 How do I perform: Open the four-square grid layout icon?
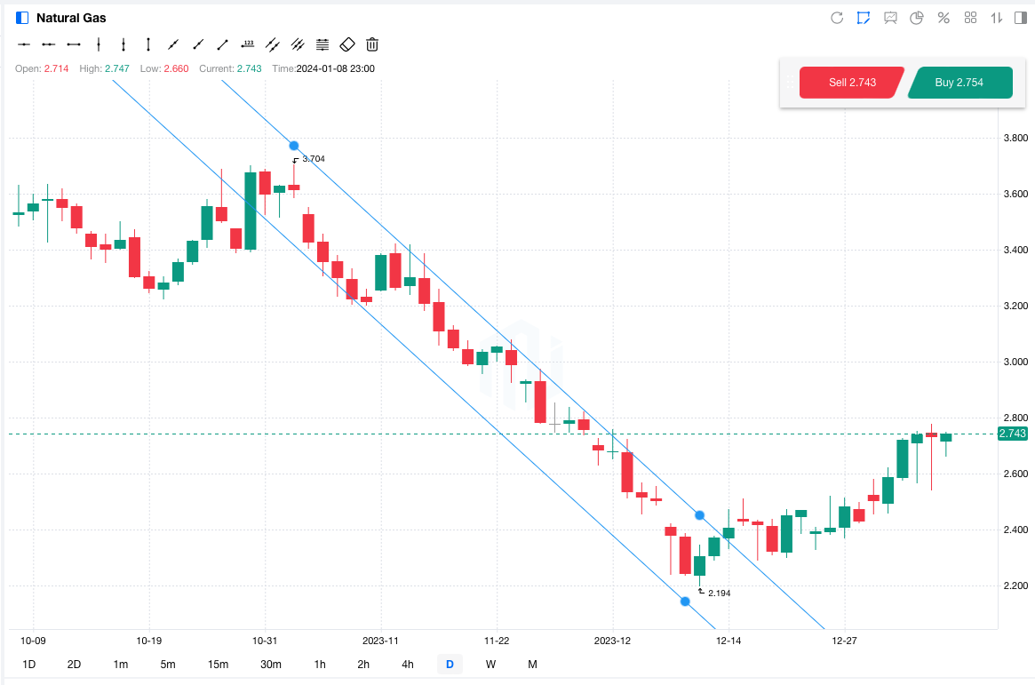point(970,18)
